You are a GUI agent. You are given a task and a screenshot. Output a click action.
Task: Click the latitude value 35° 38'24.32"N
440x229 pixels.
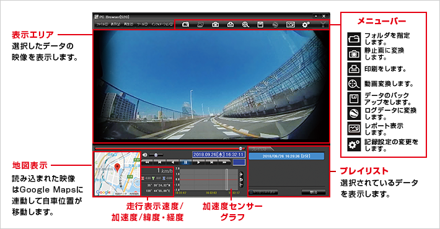(158, 185)
